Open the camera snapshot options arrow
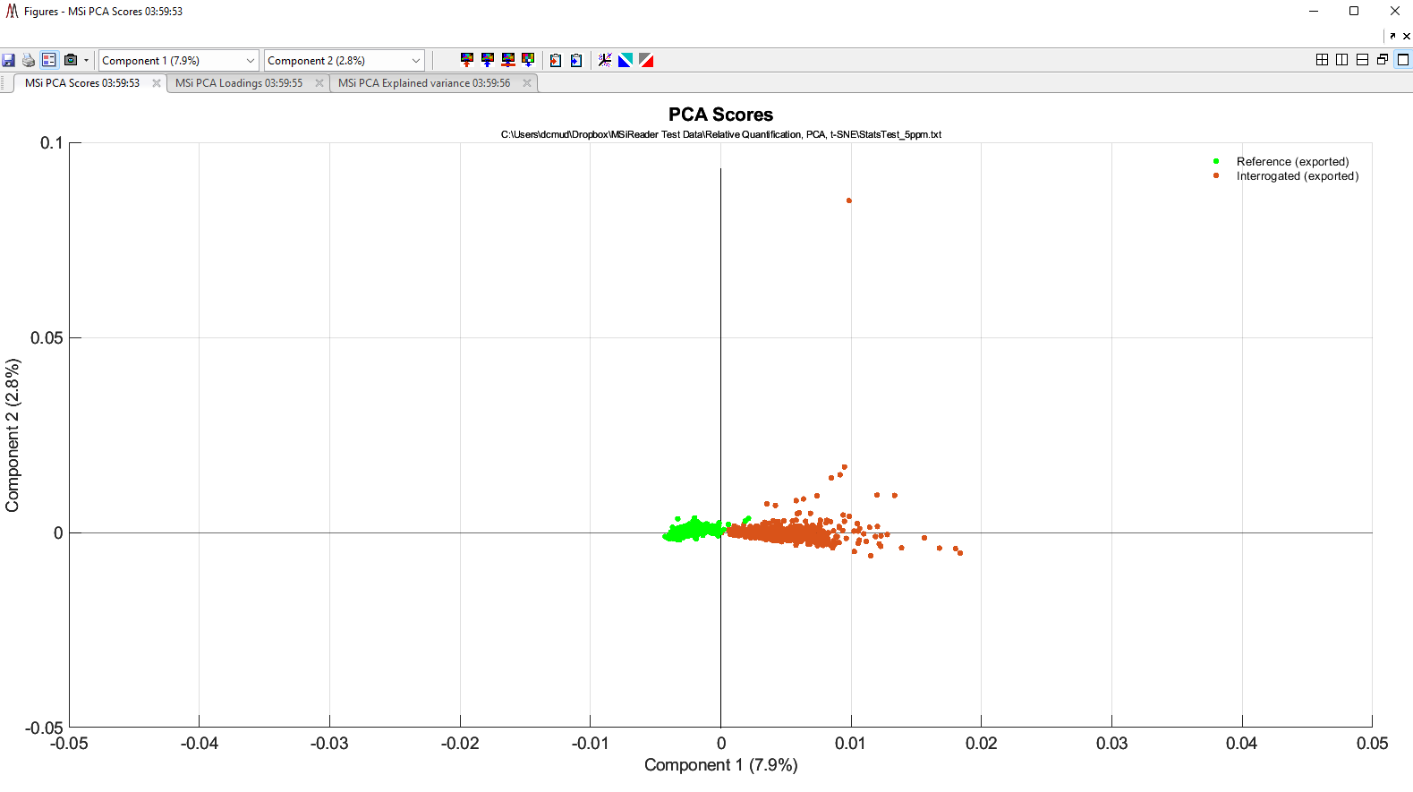This screenshot has height=792, width=1413. coord(86,61)
